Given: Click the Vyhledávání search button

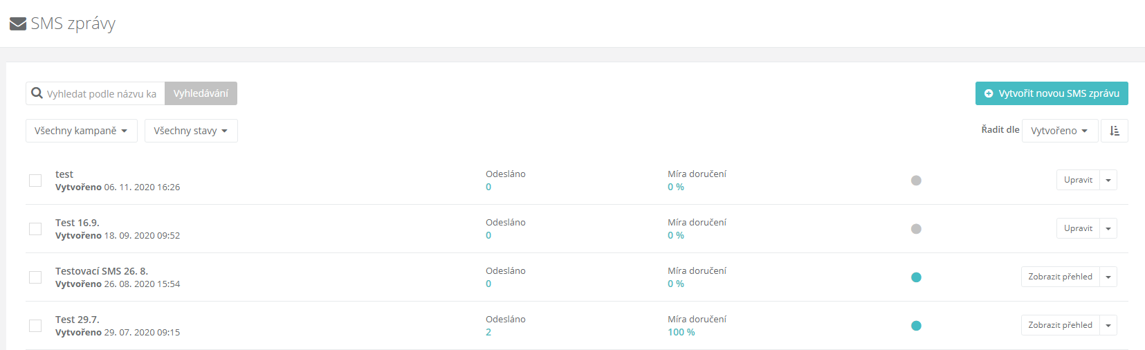Looking at the screenshot, I should point(201,93).
